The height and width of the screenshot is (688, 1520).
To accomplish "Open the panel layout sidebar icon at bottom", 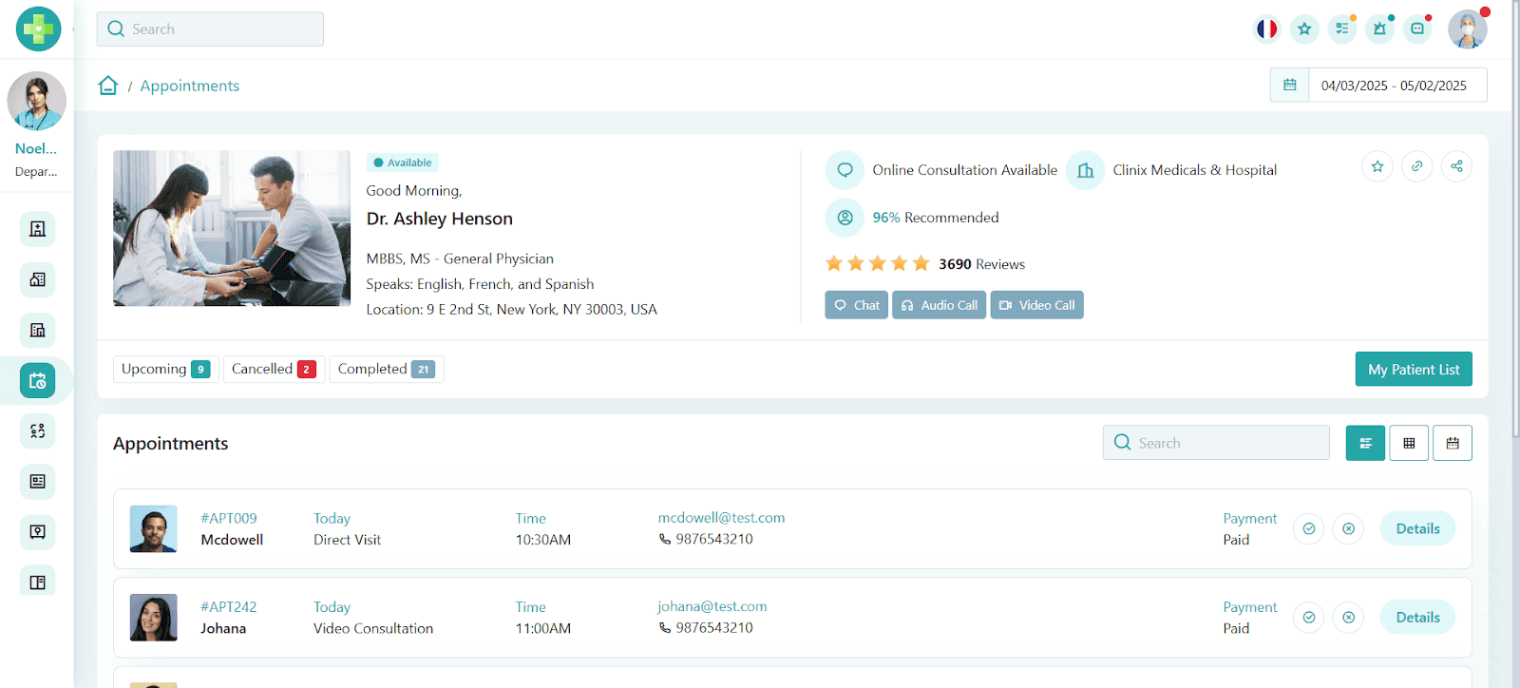I will click(x=37, y=581).
